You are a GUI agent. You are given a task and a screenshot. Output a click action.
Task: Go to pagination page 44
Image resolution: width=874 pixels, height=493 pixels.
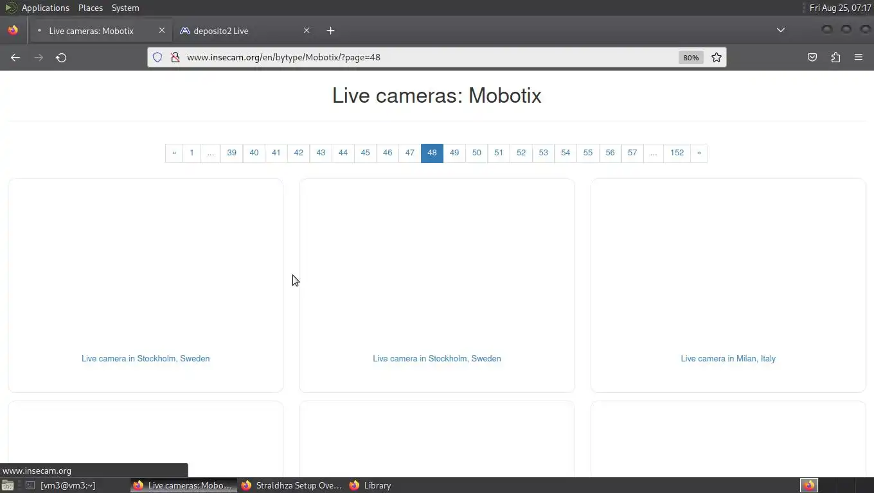click(343, 153)
